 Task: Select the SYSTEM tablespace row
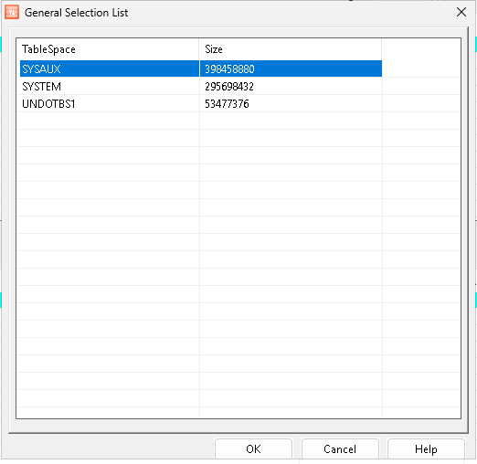coord(201,86)
